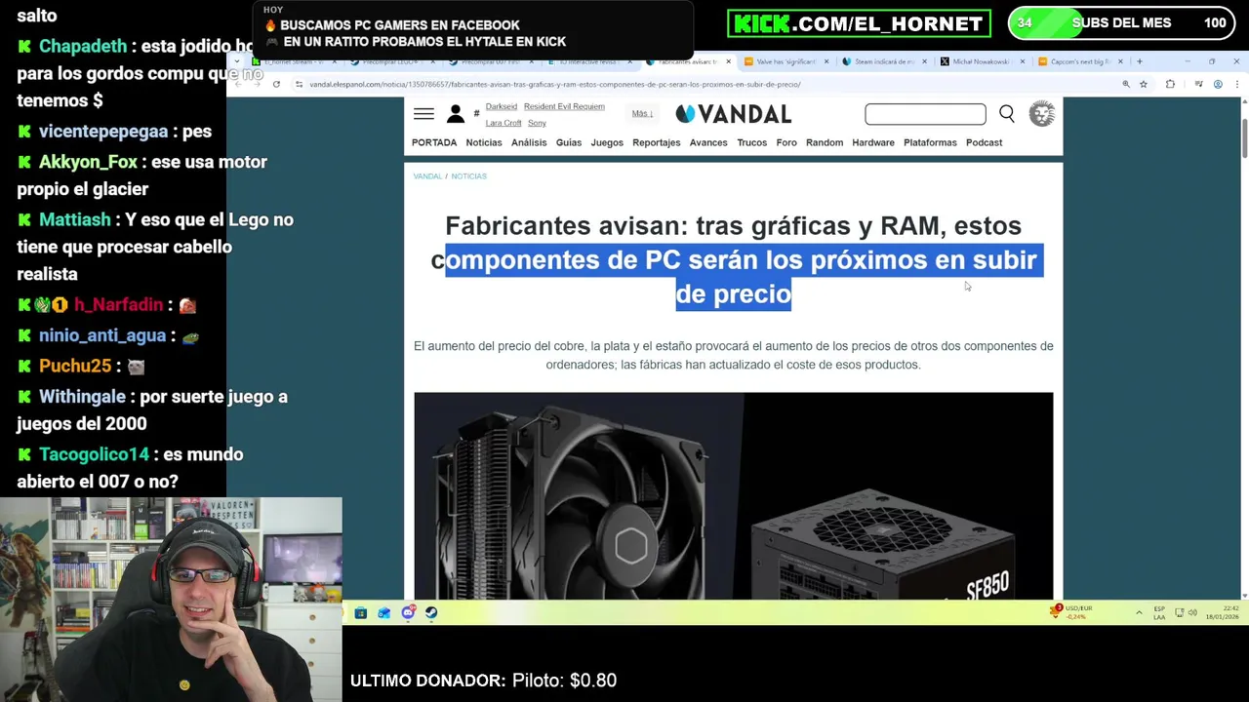1249x702 pixels.
Task: Open the Vandal hamburger menu
Action: [423, 114]
